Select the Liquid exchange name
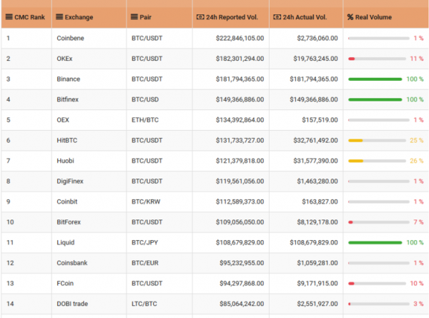 66,242
